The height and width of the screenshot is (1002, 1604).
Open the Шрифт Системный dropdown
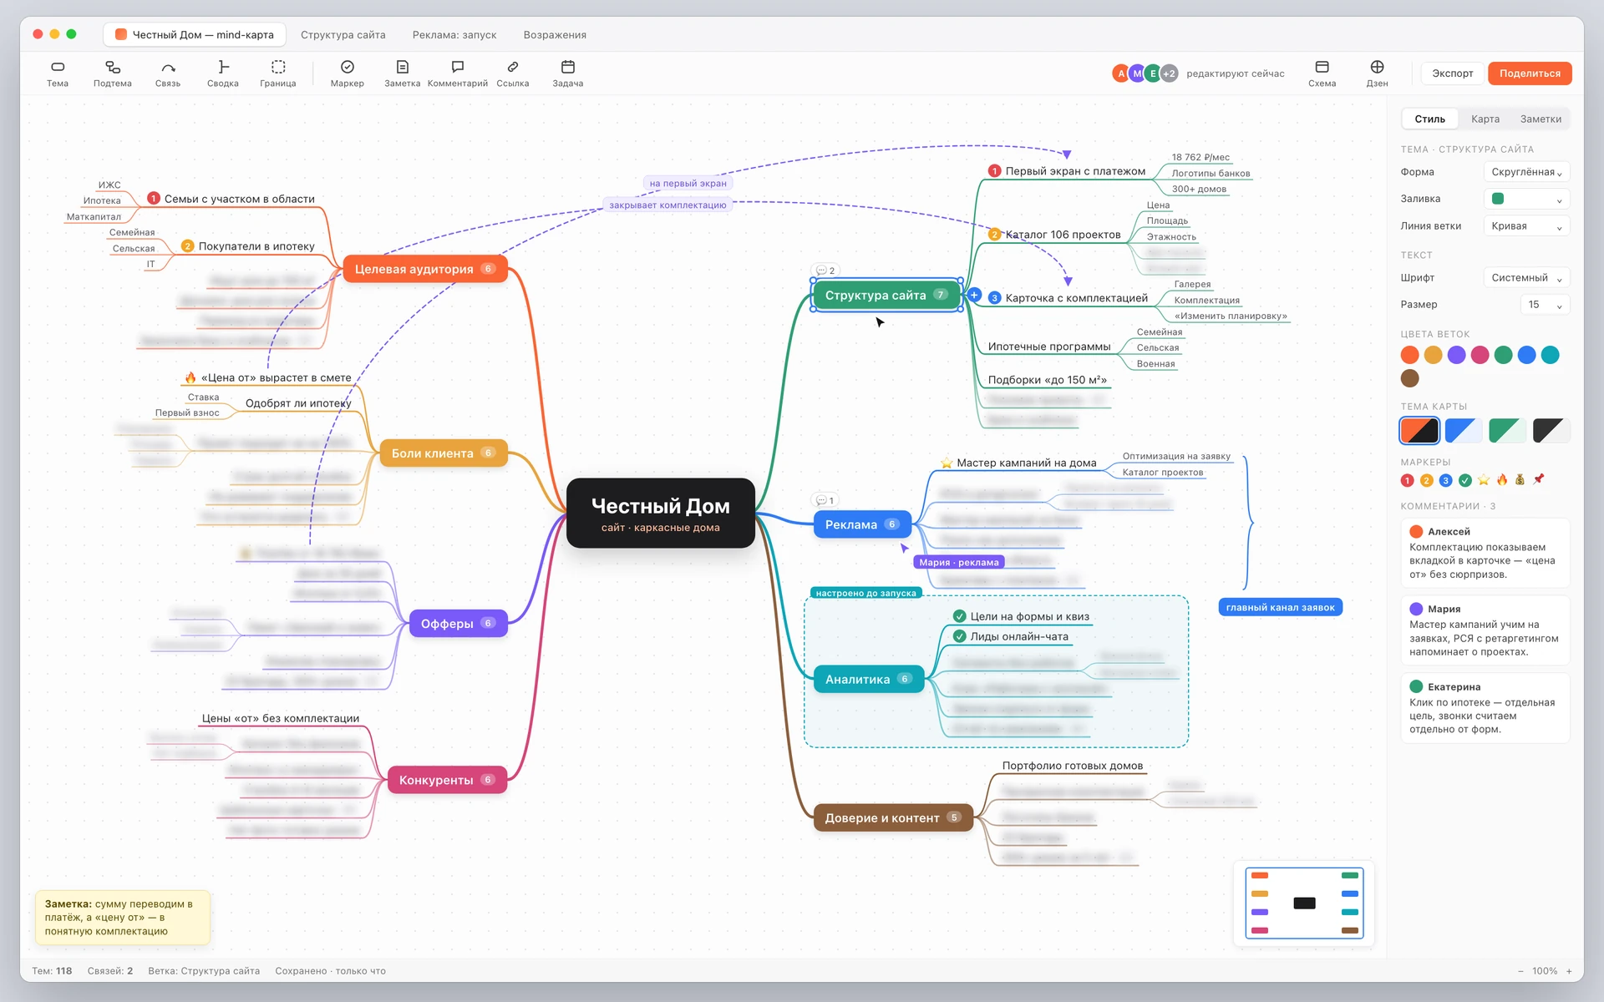click(1526, 278)
